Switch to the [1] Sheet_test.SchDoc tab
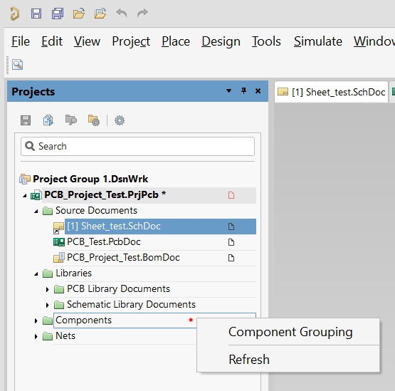The image size is (395, 391). 331,92
